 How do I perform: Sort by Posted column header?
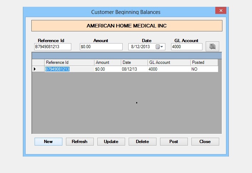[204, 62]
